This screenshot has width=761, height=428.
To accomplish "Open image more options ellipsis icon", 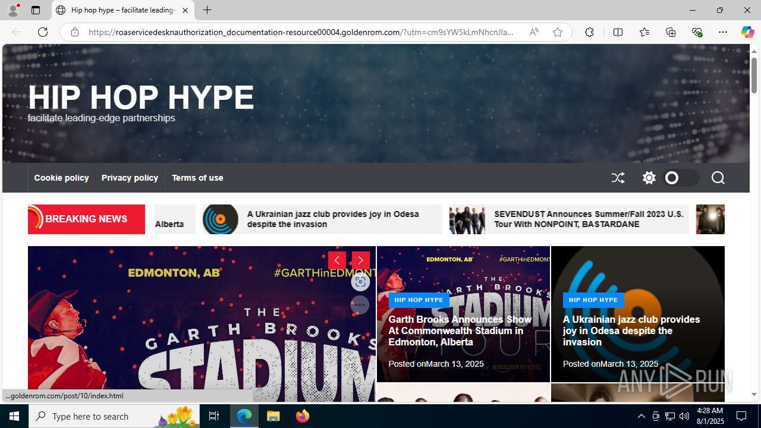I will coord(360,305).
